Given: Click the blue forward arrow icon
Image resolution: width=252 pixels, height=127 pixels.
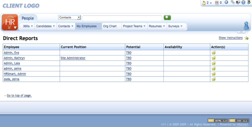Looking at the screenshot, I should click(x=226, y=2).
